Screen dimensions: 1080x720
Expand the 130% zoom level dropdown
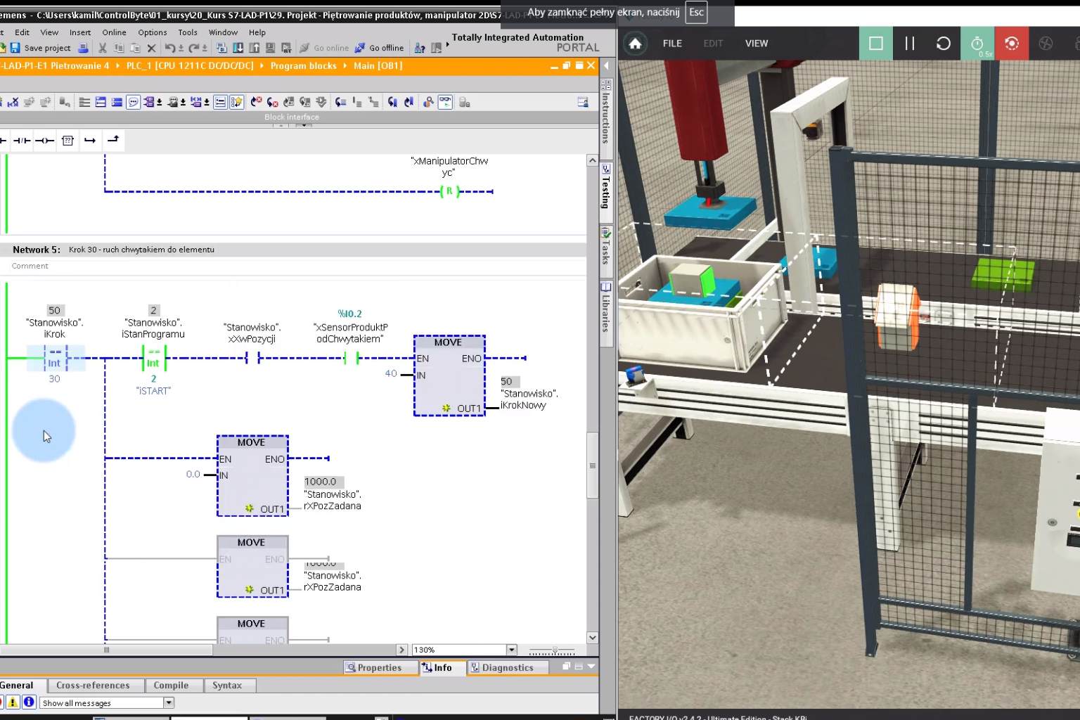click(x=512, y=650)
